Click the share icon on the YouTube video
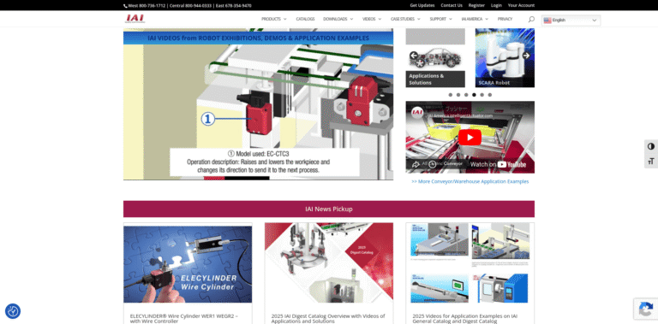Image resolution: width=658 pixels, height=324 pixels. coord(416,164)
